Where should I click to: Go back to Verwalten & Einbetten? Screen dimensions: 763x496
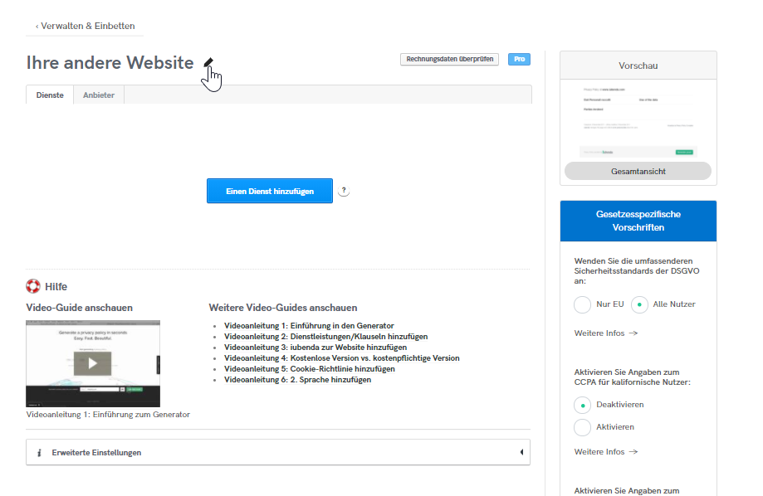(85, 27)
